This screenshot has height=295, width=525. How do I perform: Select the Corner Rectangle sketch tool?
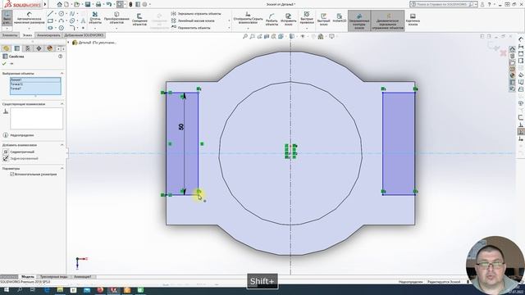(50, 20)
